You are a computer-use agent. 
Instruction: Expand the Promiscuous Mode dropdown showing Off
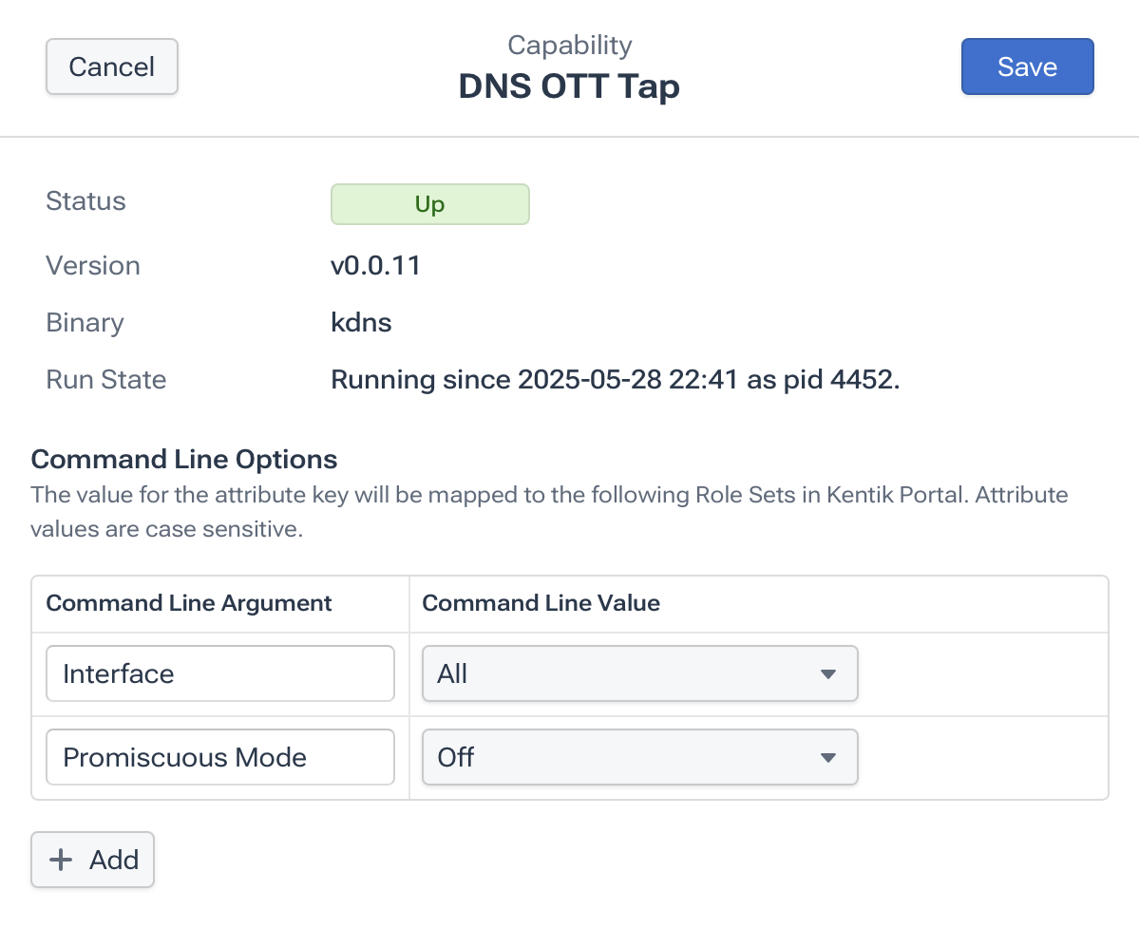(x=639, y=758)
